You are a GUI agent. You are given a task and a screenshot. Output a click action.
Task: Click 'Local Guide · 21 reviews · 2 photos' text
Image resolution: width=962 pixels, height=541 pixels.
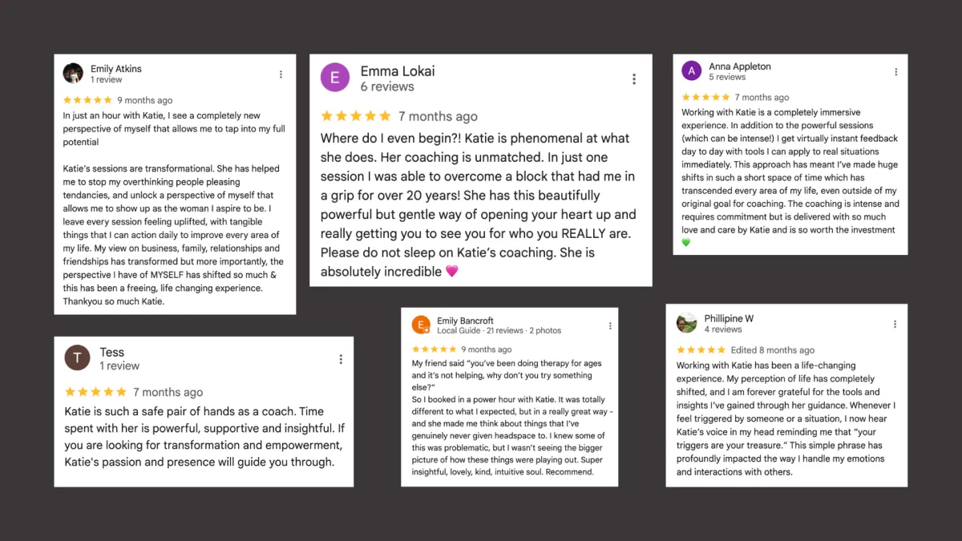point(499,330)
